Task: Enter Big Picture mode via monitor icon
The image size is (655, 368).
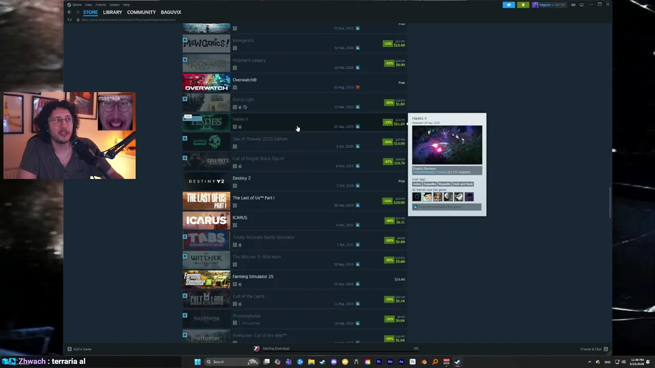Action: [581, 5]
